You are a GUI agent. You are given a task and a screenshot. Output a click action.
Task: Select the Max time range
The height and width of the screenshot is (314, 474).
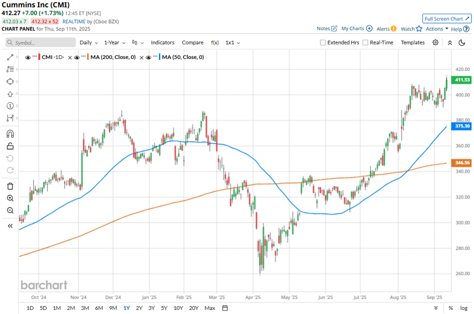click(210, 308)
